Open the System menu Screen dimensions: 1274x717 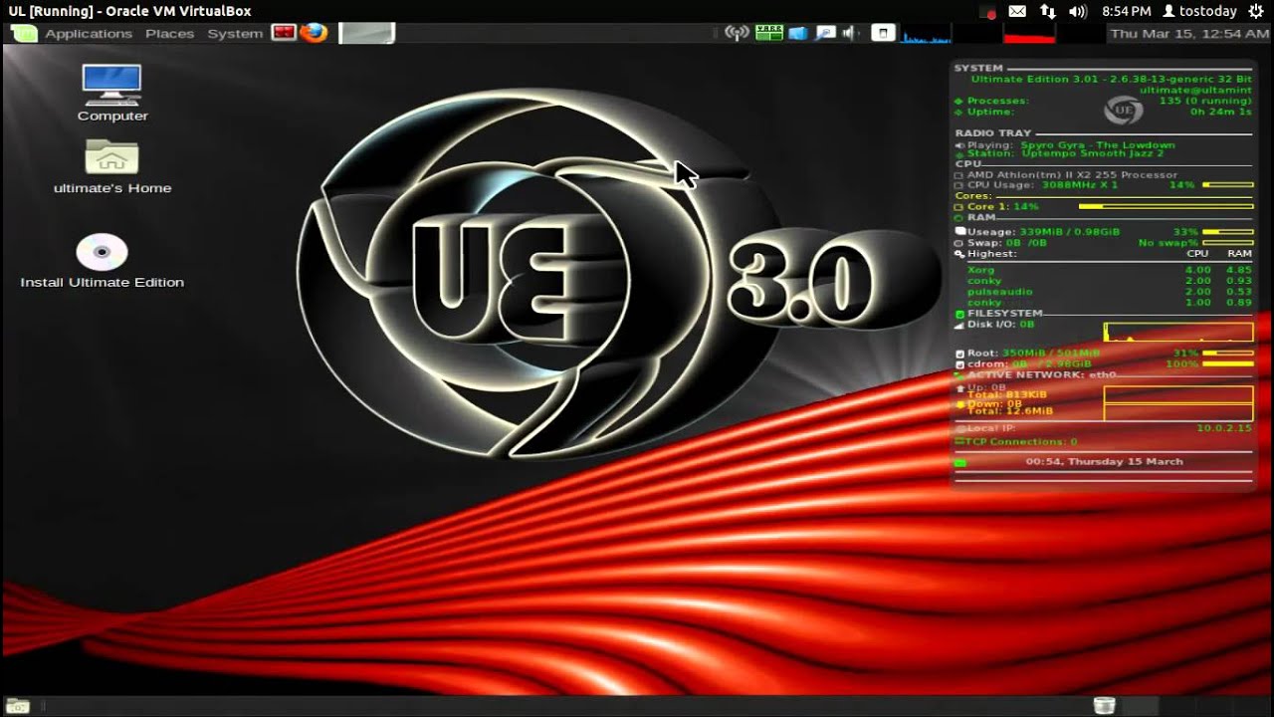(x=235, y=33)
